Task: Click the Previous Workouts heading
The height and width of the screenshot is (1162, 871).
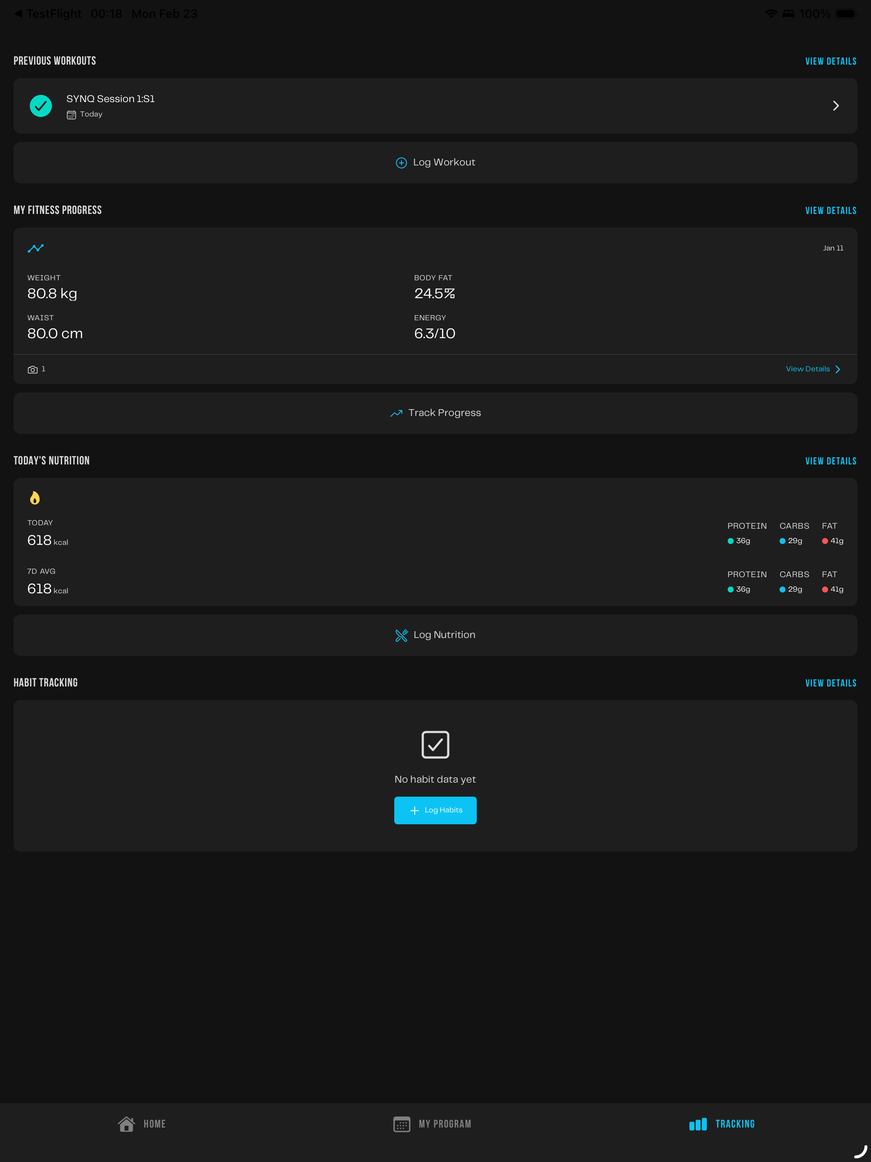Action: (x=54, y=61)
